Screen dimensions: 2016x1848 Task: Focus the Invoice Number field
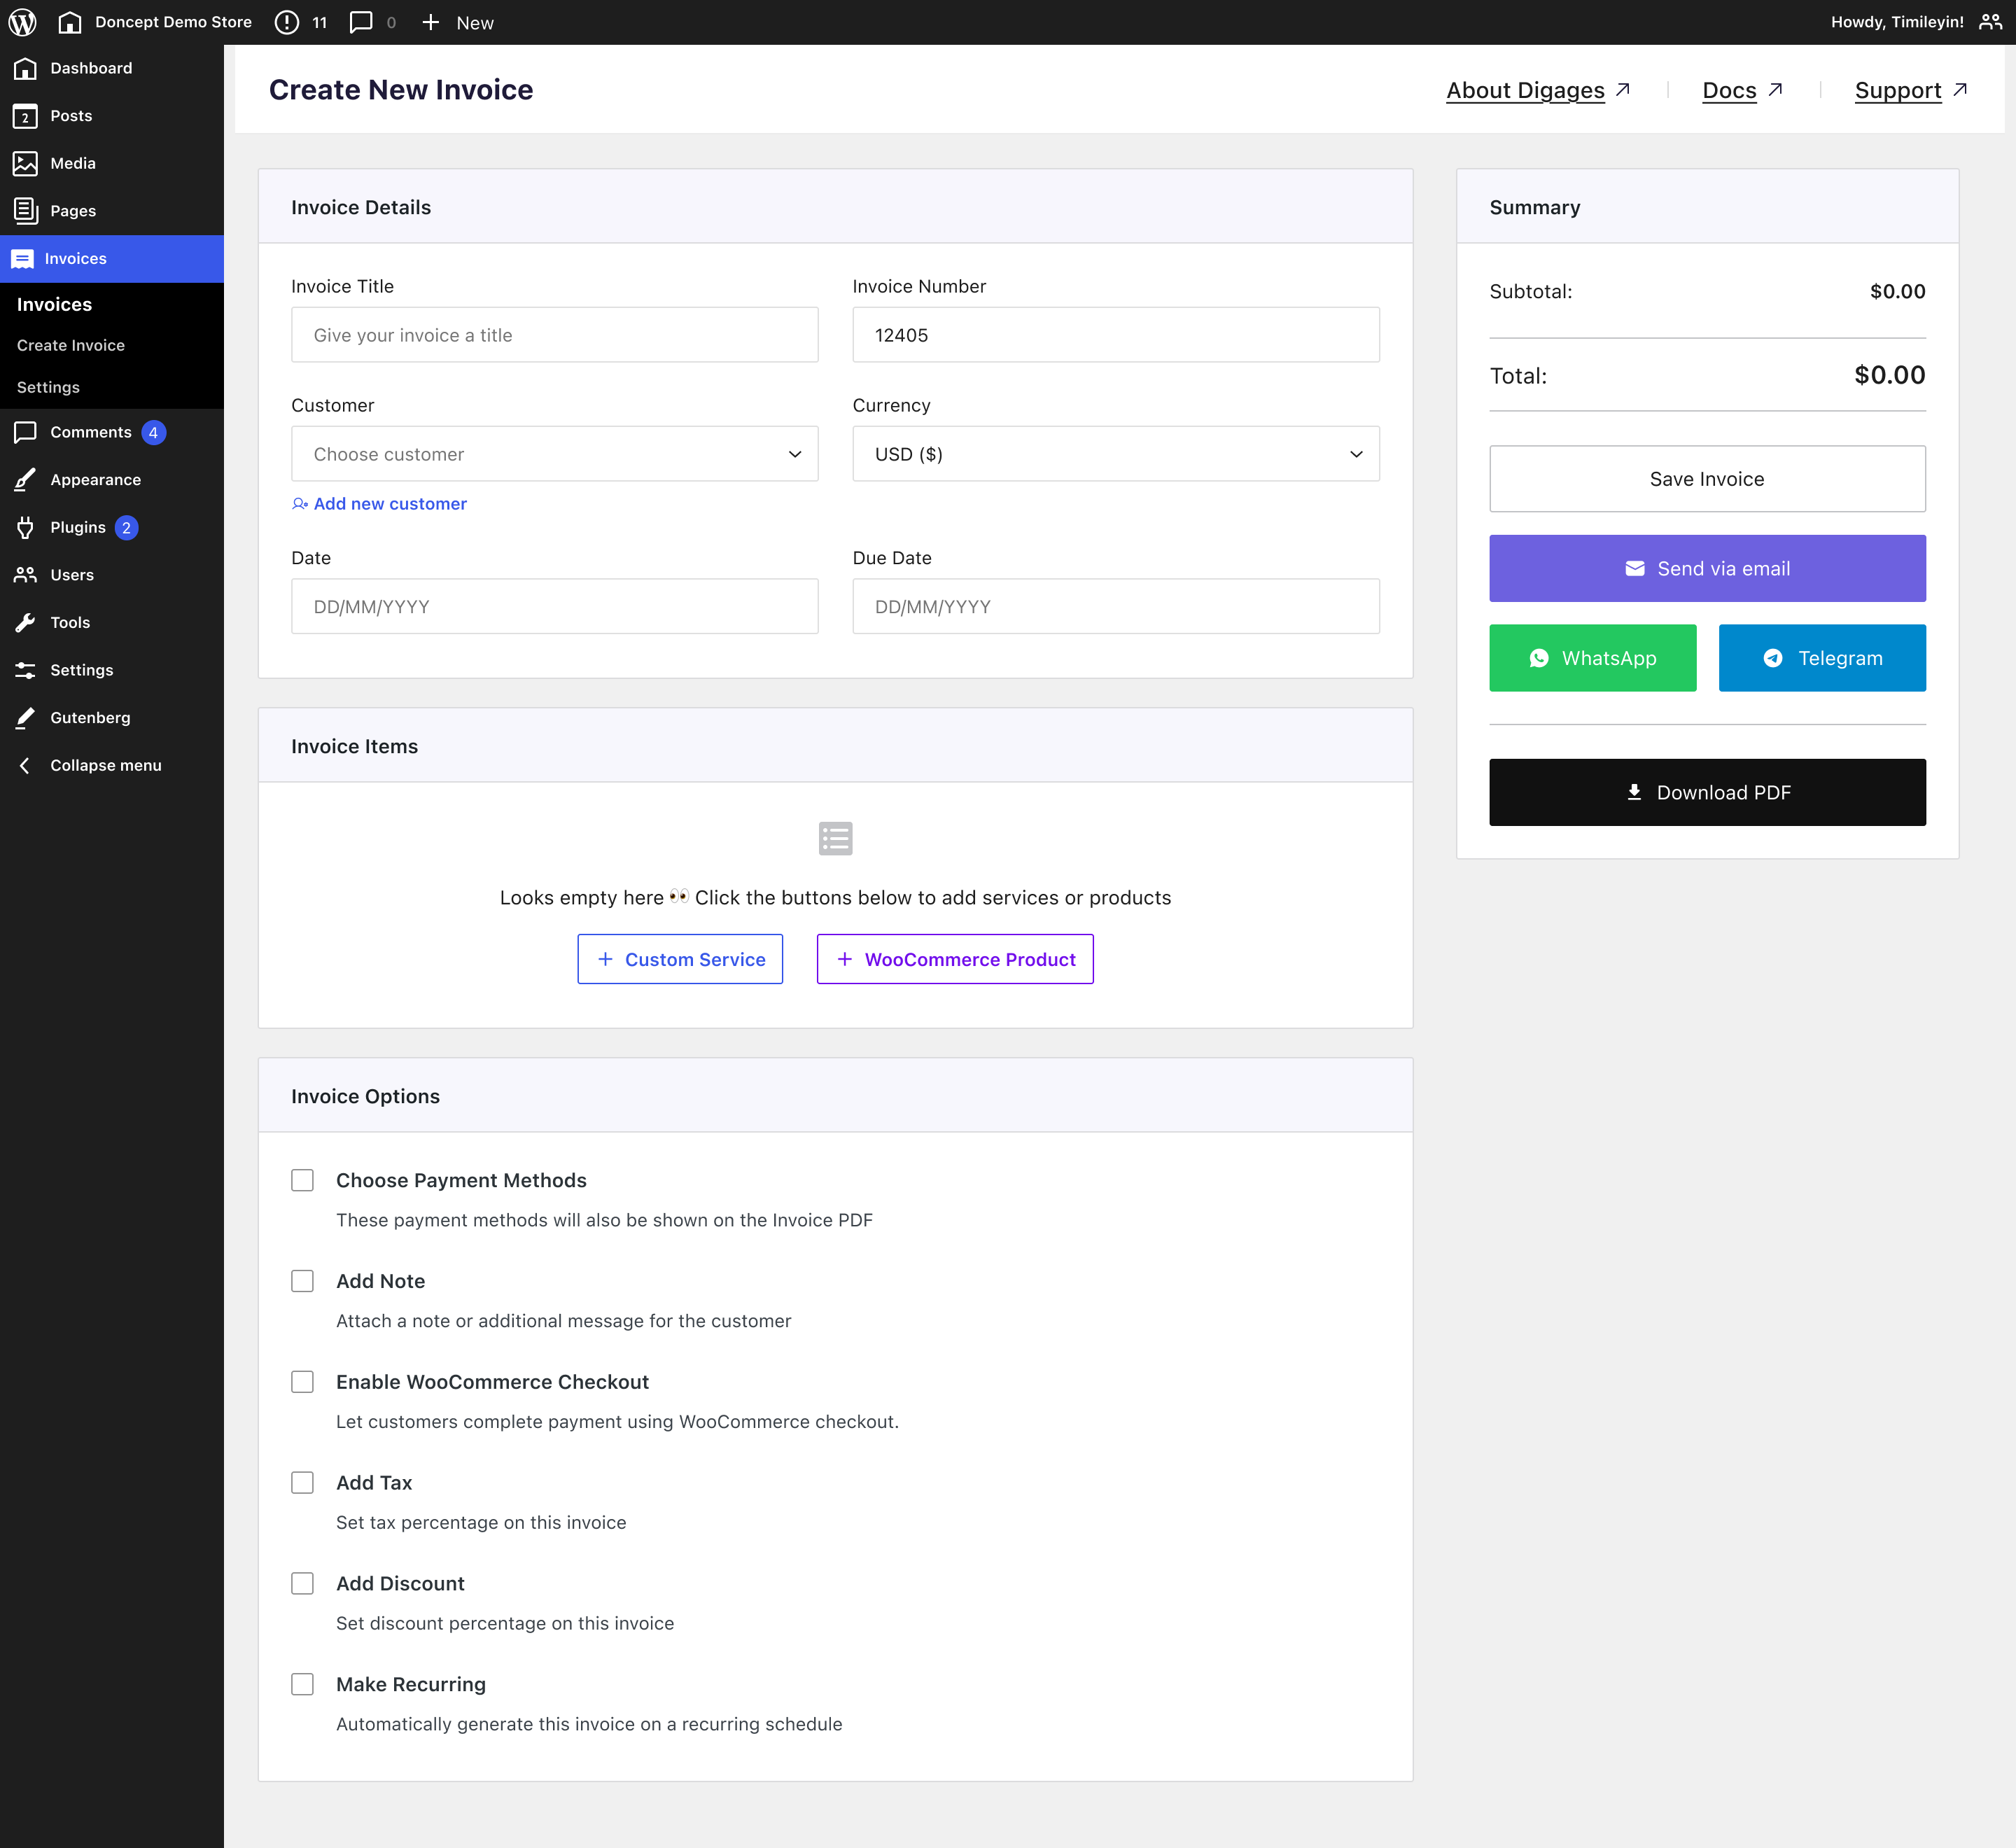click(x=1116, y=335)
